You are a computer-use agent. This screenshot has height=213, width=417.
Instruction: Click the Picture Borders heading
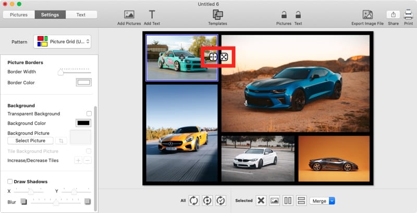(x=25, y=62)
